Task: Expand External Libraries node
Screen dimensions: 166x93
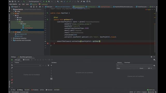Action: (12, 38)
